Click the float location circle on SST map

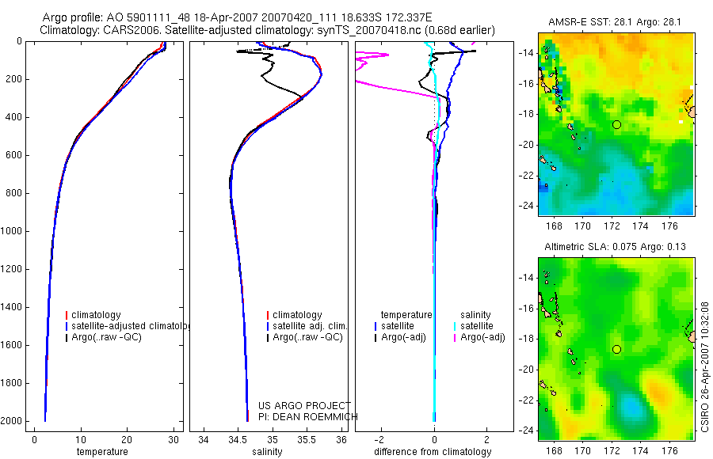(616, 124)
